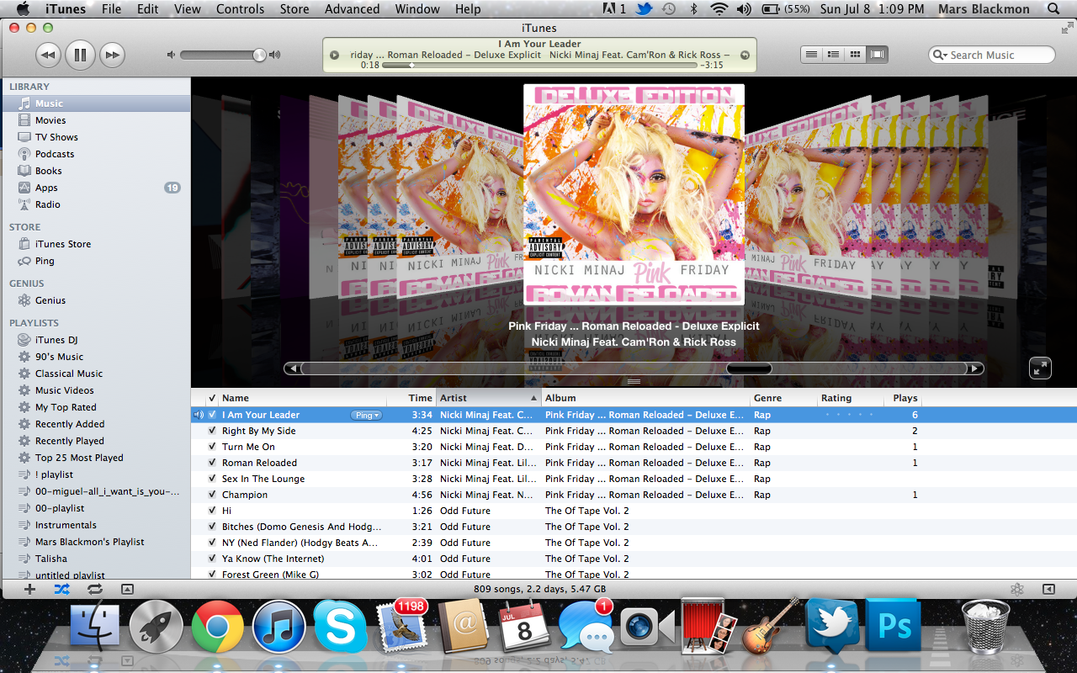The height and width of the screenshot is (673, 1077).
Task: Select the Cover Flow view button
Action: 878,55
